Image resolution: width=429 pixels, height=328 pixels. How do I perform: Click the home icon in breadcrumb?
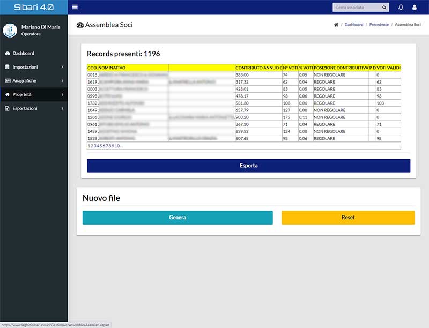(336, 25)
